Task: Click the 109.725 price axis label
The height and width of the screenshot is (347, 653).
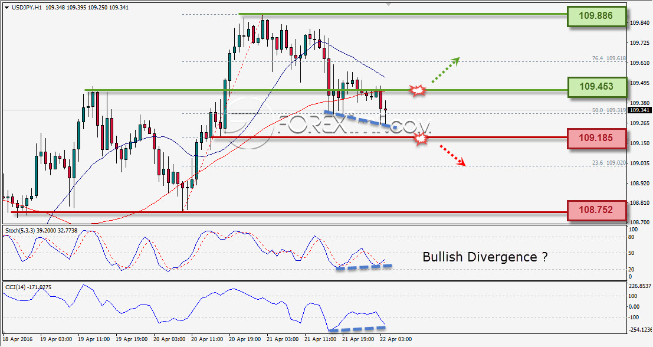Action: point(639,43)
